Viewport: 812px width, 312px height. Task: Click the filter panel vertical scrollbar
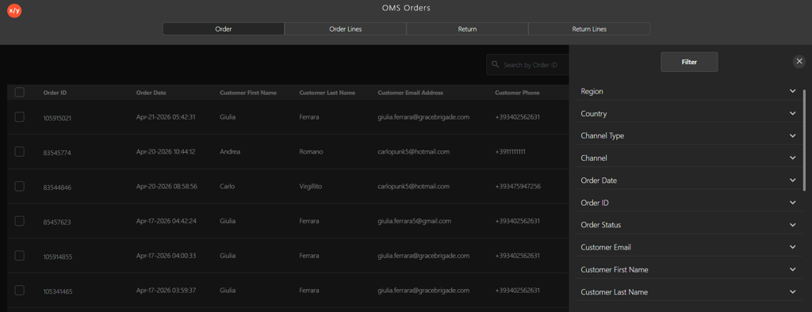(x=804, y=139)
